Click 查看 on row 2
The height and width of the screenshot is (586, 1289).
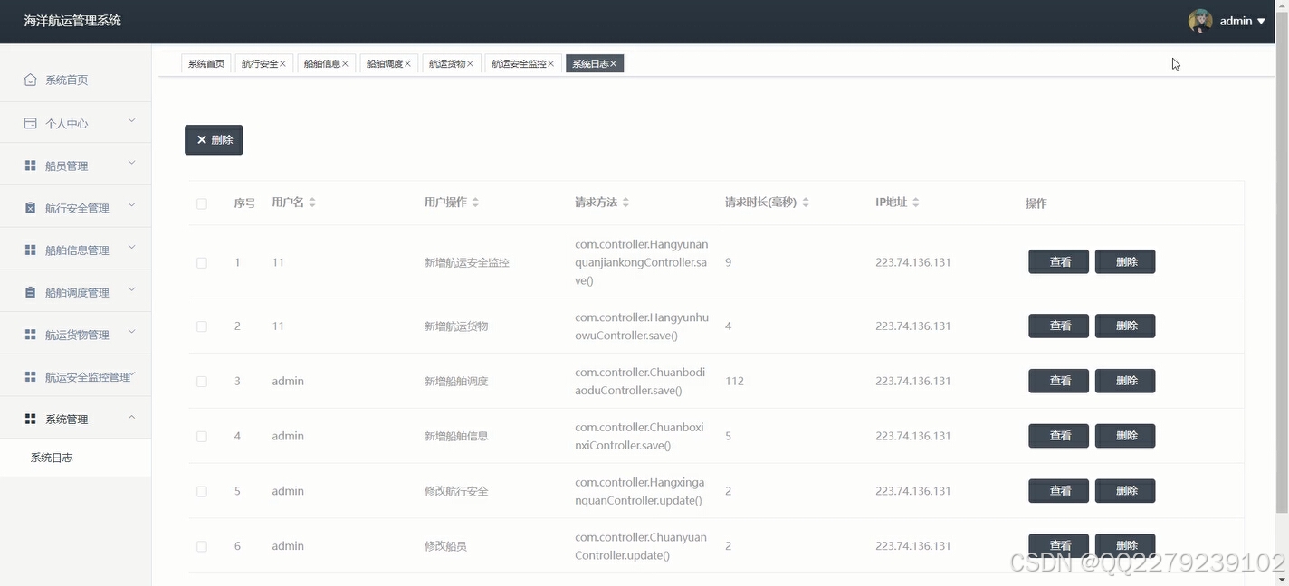(x=1057, y=326)
